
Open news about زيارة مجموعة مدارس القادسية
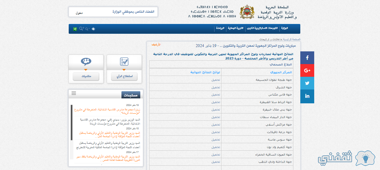(x=107, y=111)
